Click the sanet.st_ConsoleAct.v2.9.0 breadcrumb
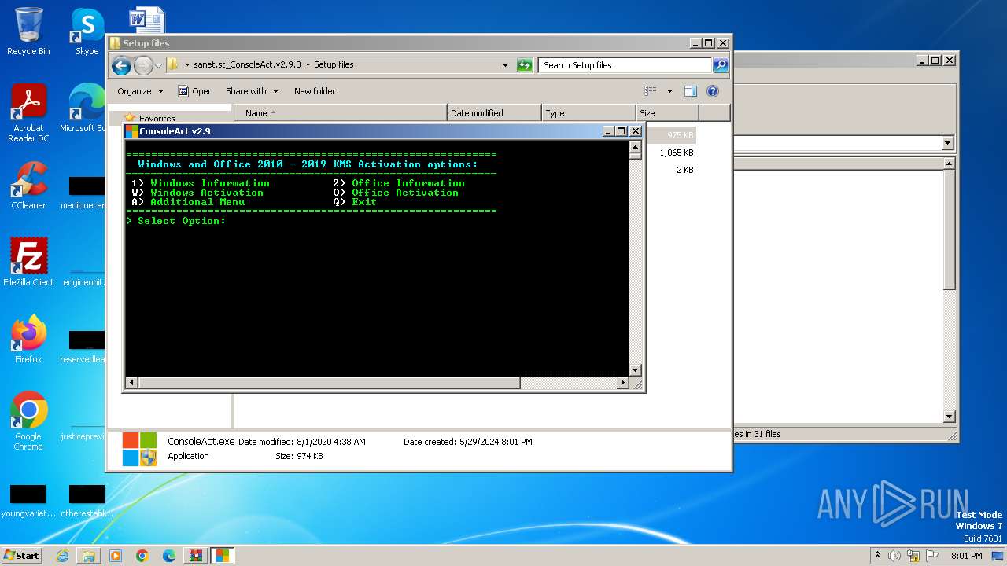The height and width of the screenshot is (566, 1007). [247, 65]
